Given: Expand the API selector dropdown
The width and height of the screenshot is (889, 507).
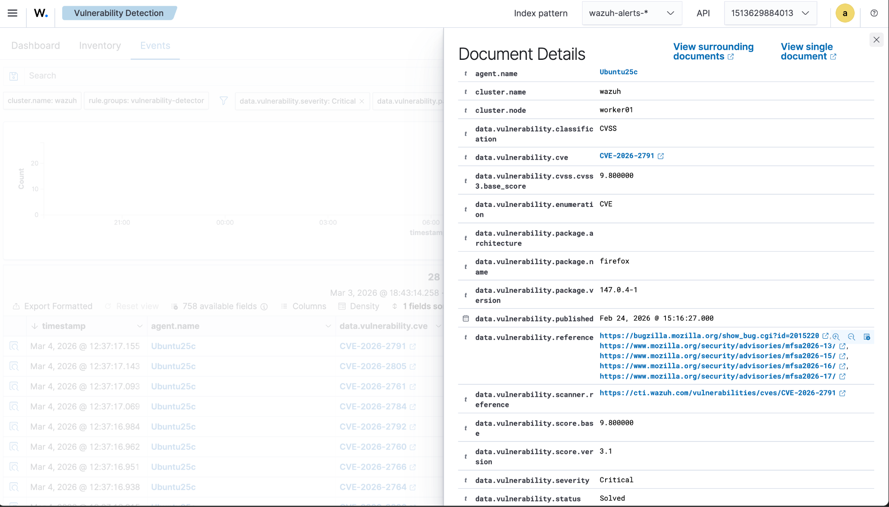Looking at the screenshot, I should (770, 13).
